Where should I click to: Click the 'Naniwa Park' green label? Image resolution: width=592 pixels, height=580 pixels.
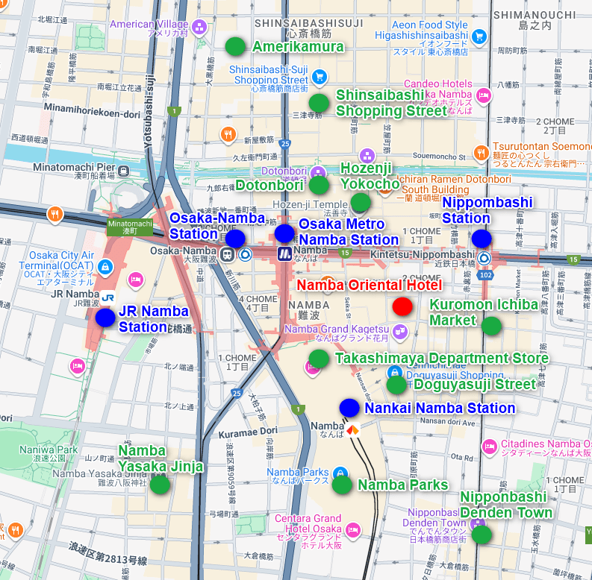point(49,450)
